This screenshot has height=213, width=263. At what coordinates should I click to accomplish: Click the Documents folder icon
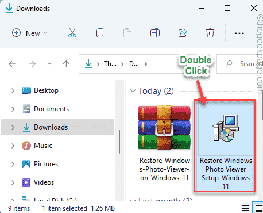[26, 109]
